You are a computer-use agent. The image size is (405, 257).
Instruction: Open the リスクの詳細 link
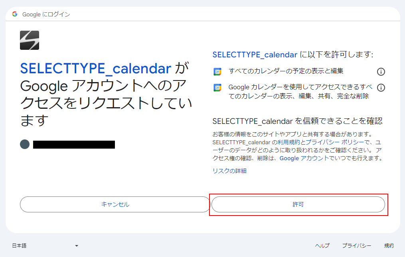229,171
